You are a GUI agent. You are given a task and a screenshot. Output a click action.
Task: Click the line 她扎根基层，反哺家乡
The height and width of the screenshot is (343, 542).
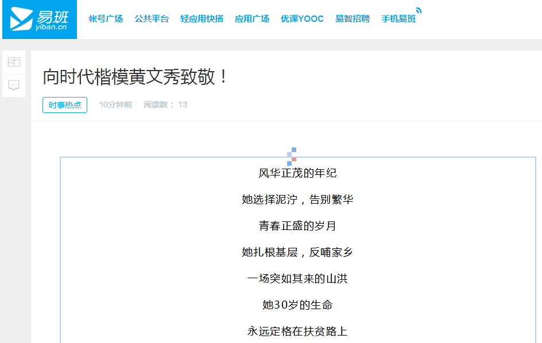297,252
